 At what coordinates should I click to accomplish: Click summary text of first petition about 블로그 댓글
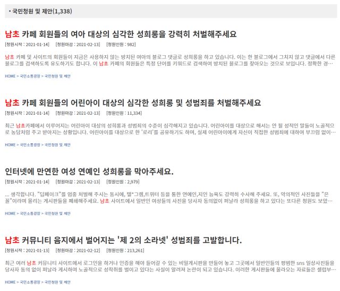[x=170, y=60]
